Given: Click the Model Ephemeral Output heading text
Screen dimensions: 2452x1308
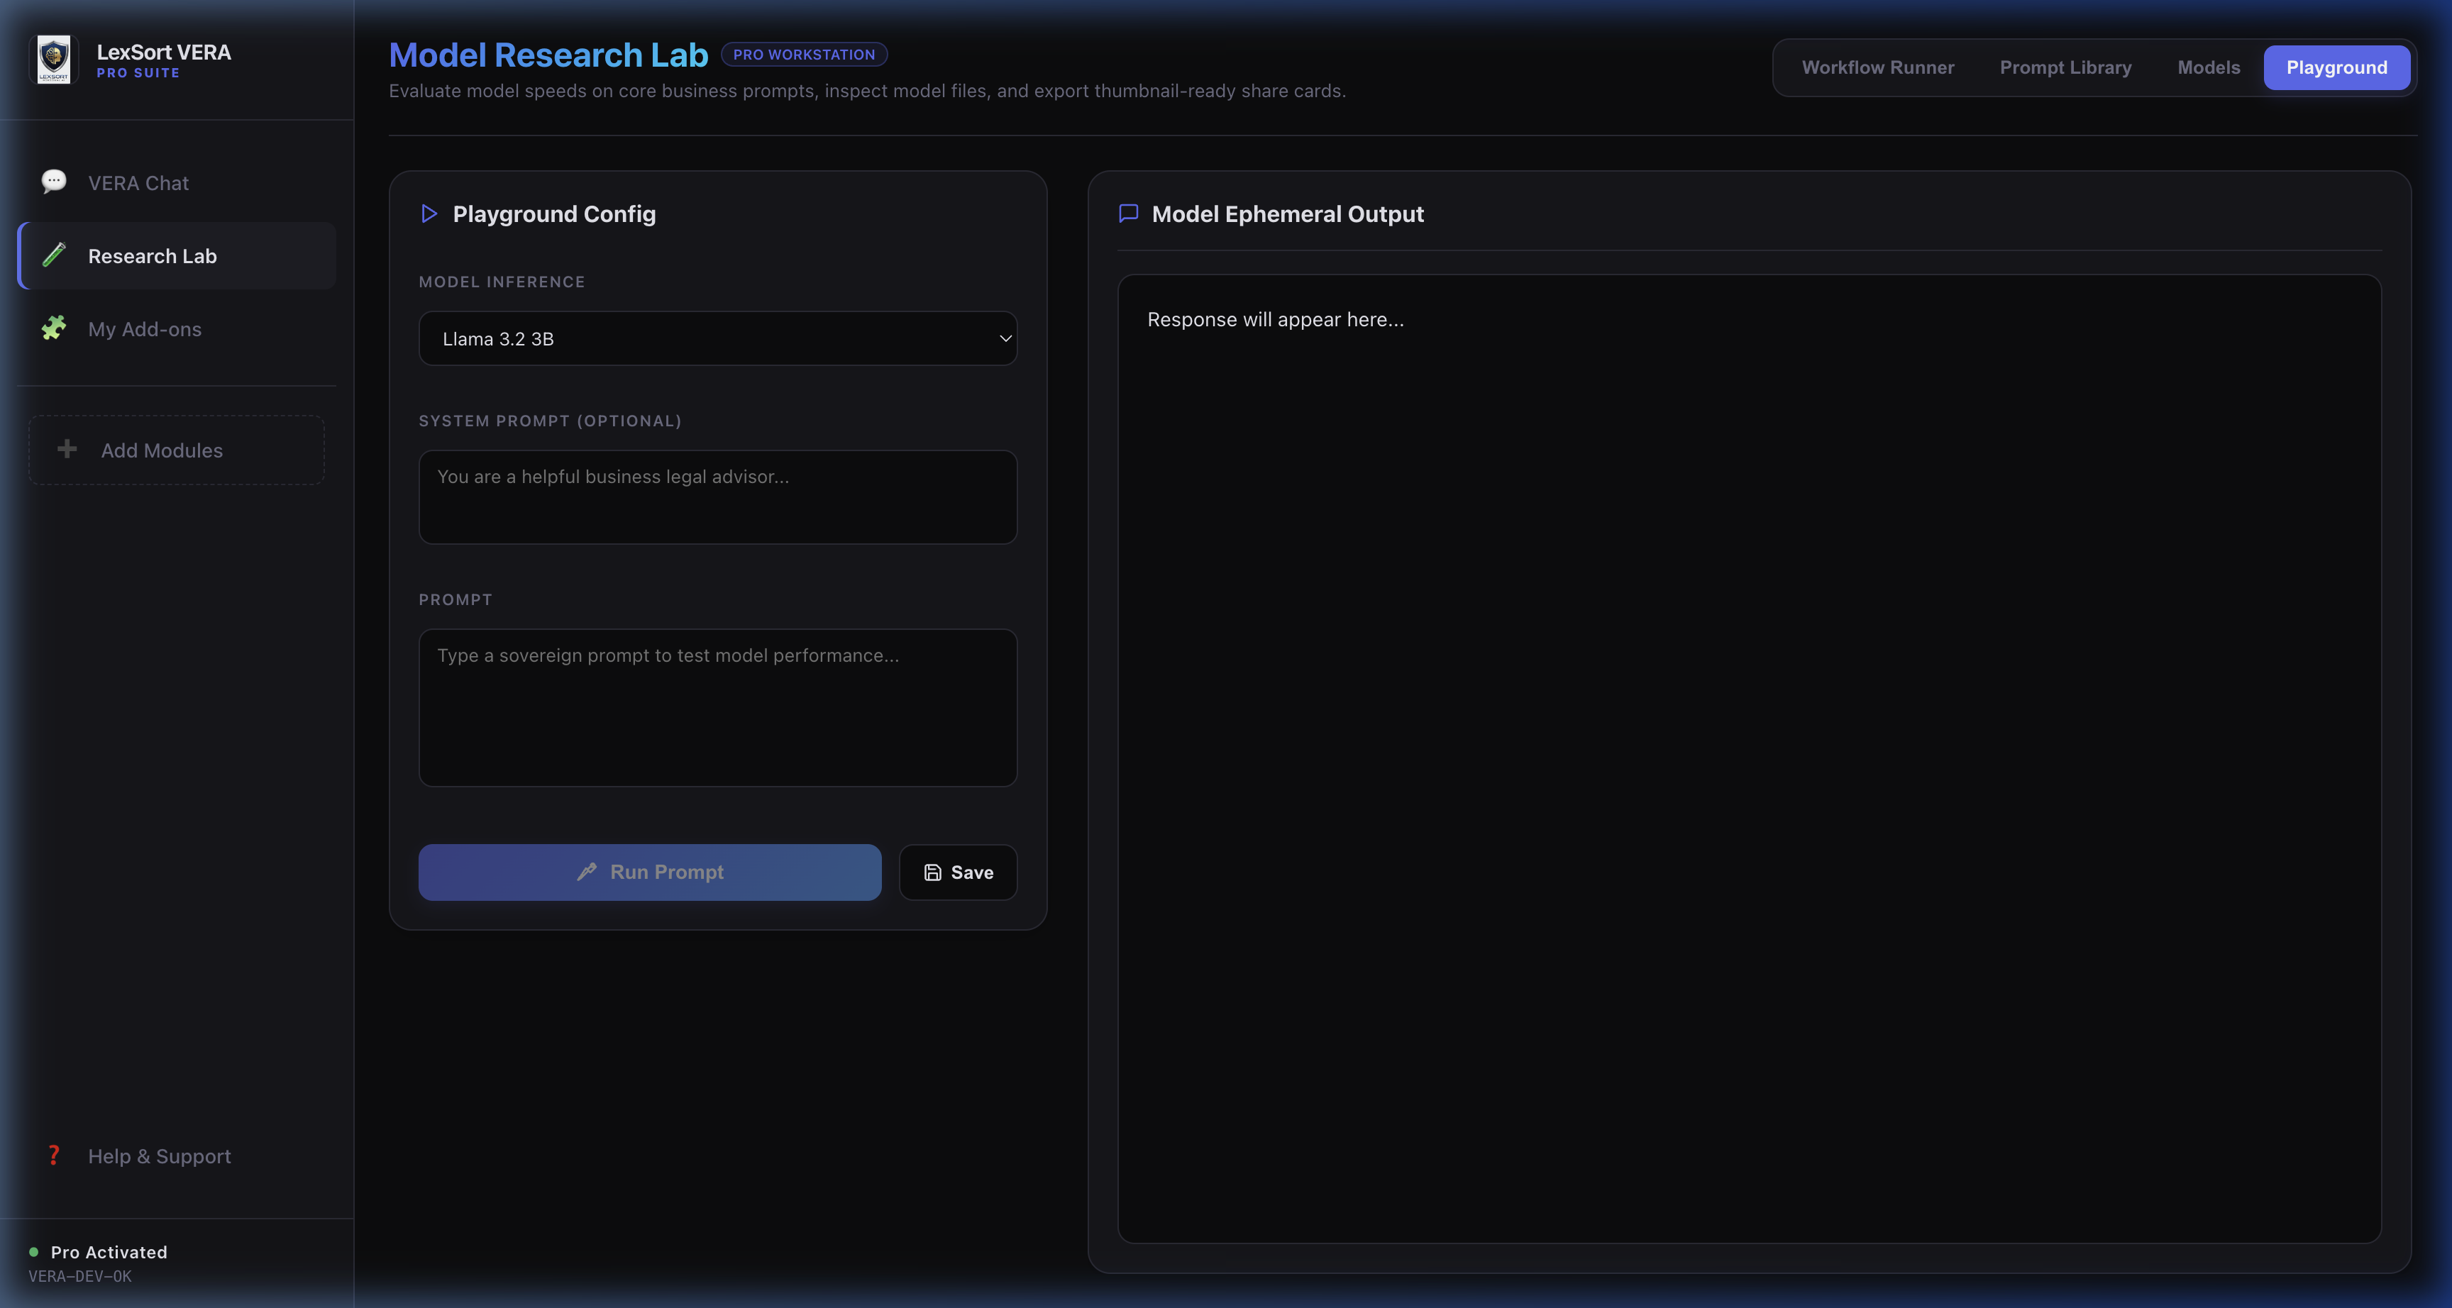Looking at the screenshot, I should 1288,214.
